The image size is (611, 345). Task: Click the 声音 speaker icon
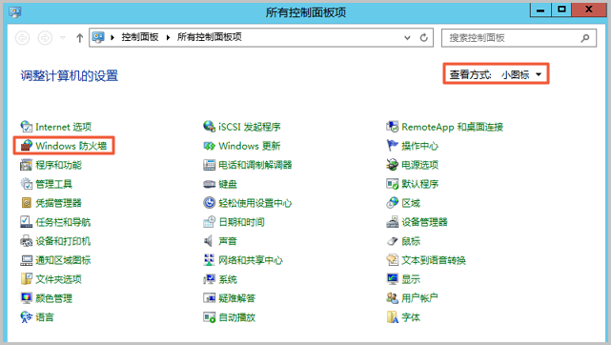210,241
